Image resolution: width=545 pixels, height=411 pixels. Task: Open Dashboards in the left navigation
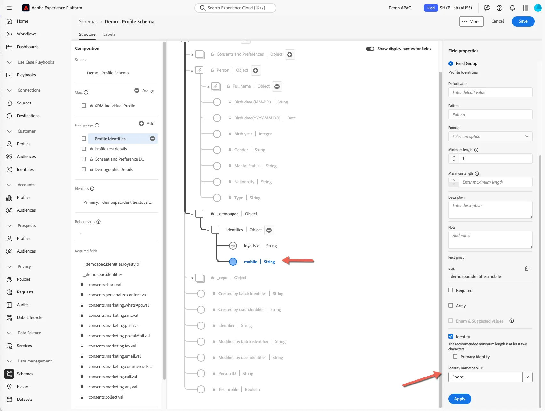pos(28,47)
